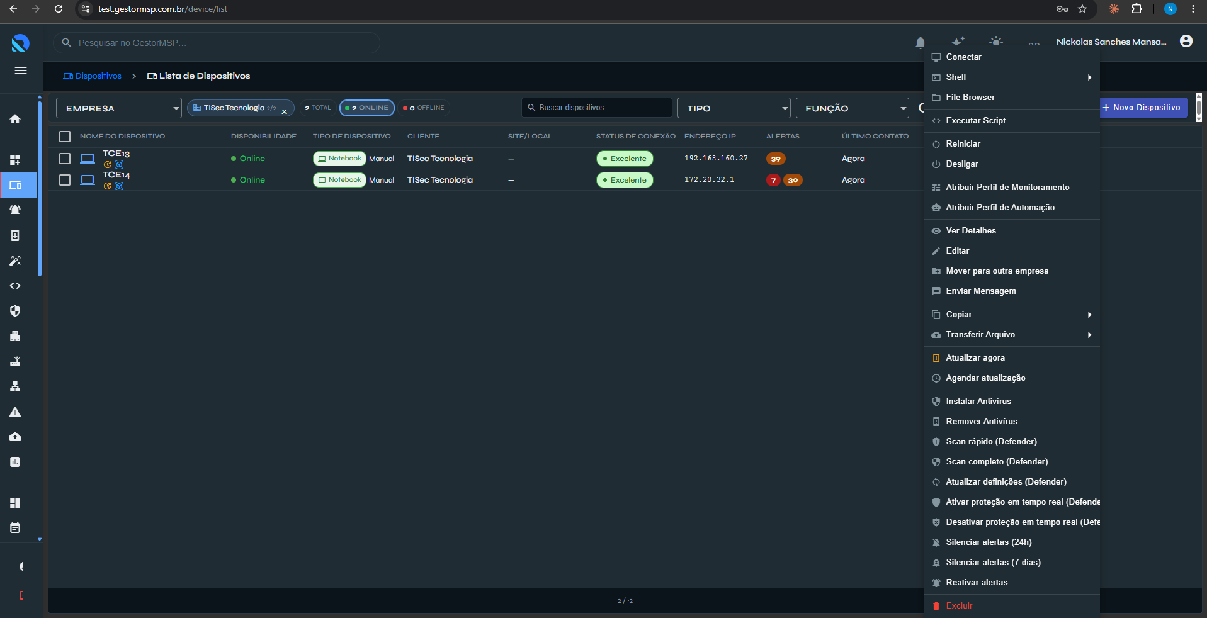Viewport: 1207px width, 618px height.
Task: Open the alerts siren icon in the sidebar
Action: pos(15,210)
